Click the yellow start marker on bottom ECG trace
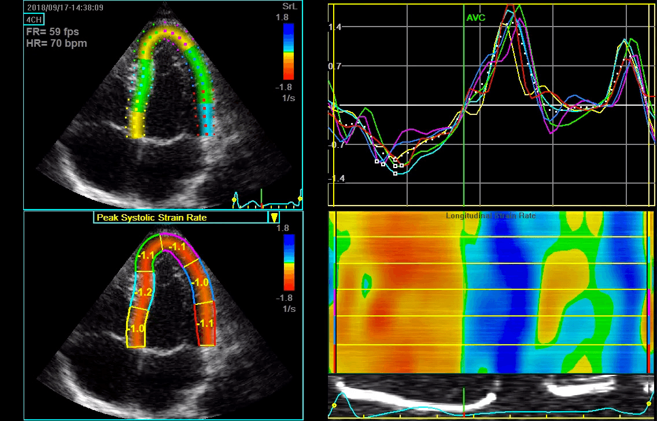This screenshot has width=657, height=421. pos(334,405)
